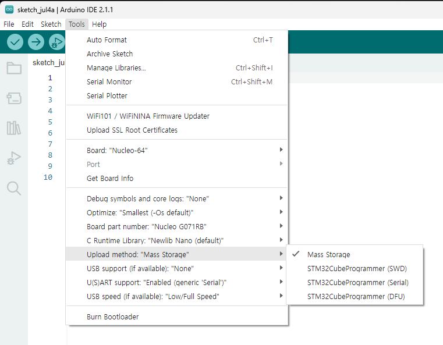Select STM32CubeProgrammer (Serial) upload method
The width and height of the screenshot is (443, 345).
click(355, 283)
